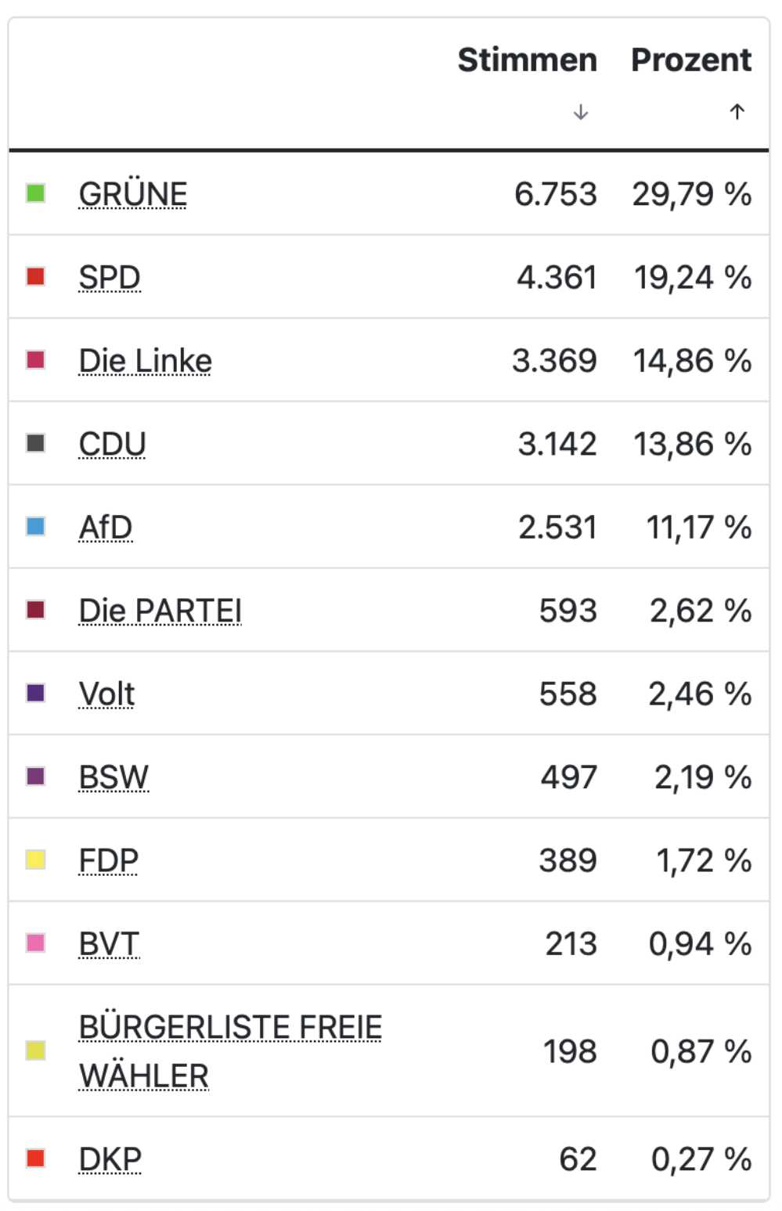Open the BSW party link
The height and width of the screenshot is (1211, 782).
click(x=114, y=777)
